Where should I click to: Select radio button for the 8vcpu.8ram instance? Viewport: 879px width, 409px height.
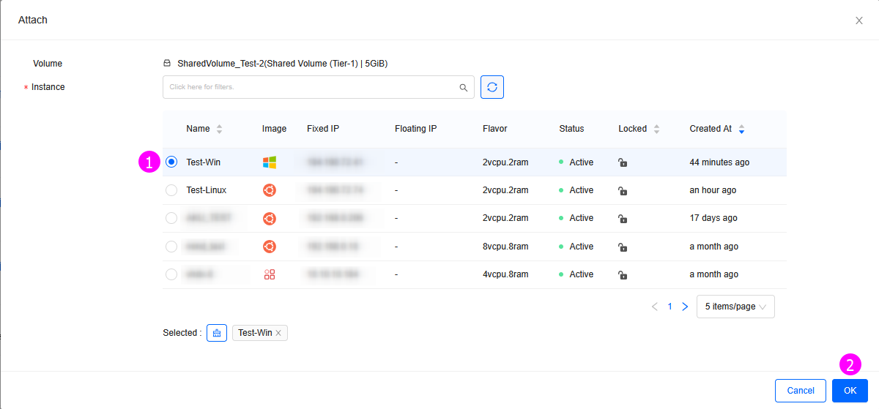tap(171, 247)
